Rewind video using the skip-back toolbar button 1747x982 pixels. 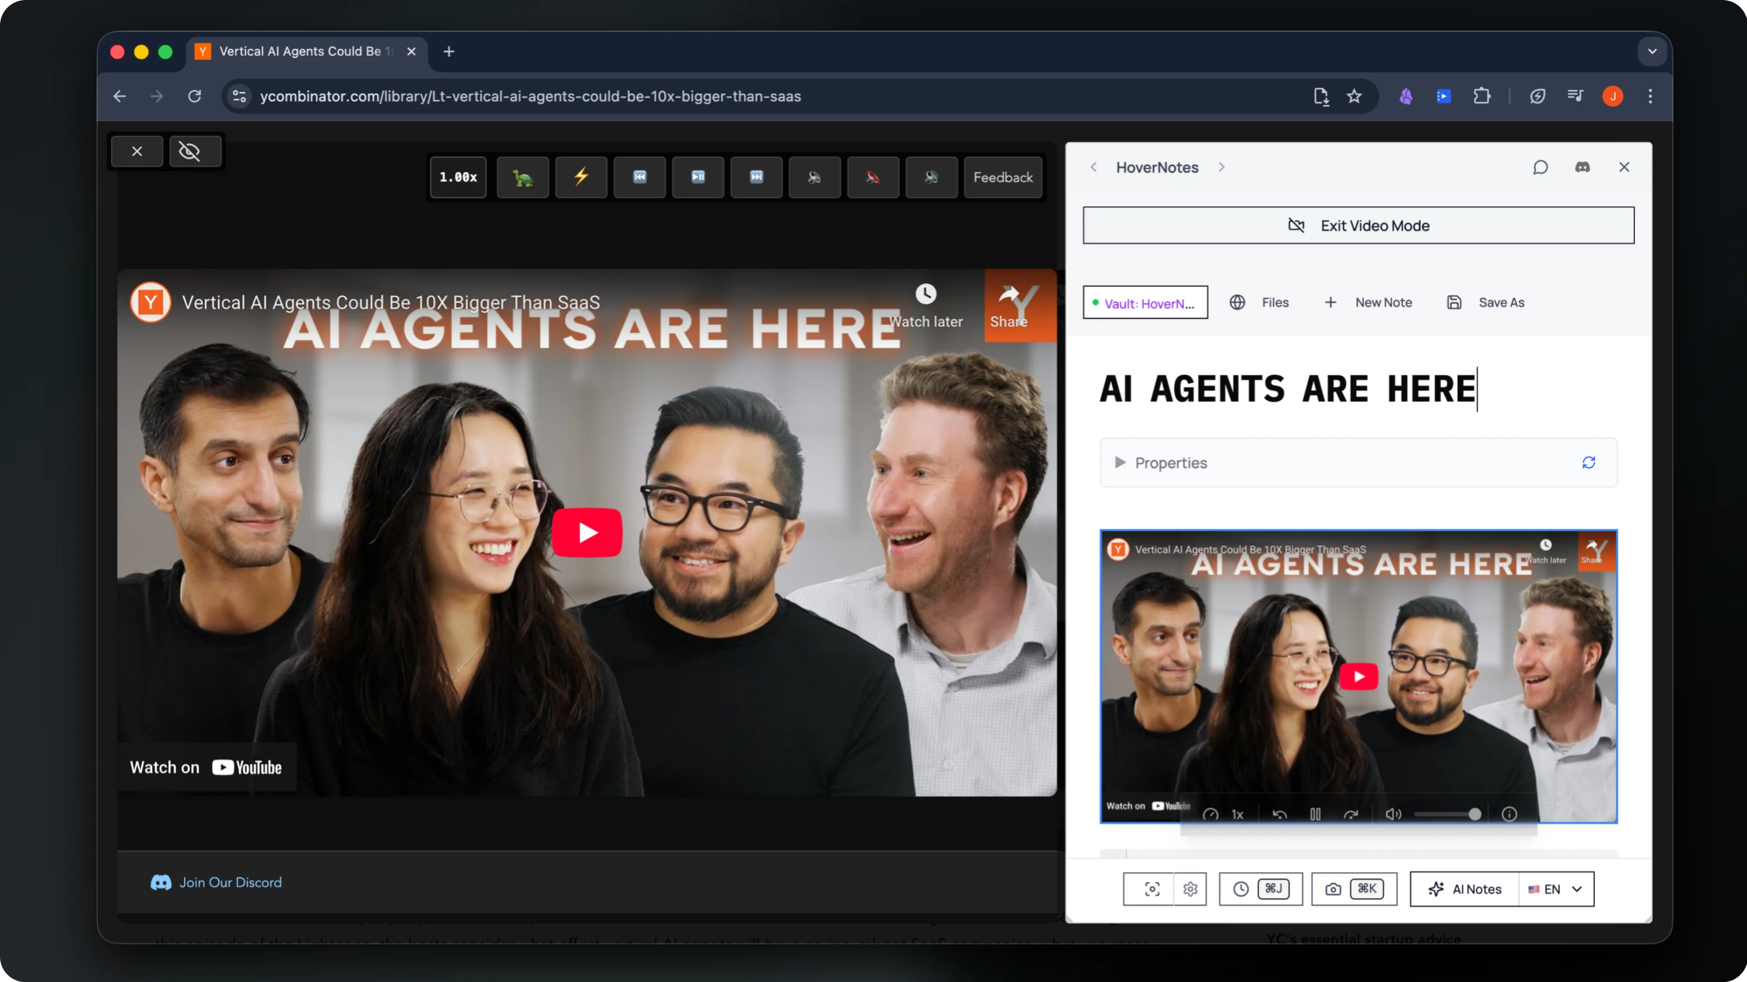[x=640, y=177]
